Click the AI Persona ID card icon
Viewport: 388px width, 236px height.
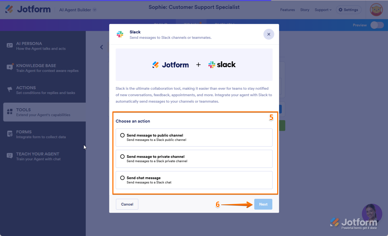(10, 46)
